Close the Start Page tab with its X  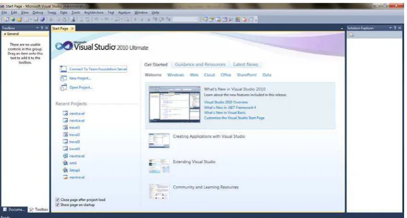(73, 28)
